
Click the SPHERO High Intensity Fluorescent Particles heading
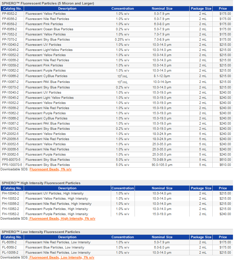point(41,183)
